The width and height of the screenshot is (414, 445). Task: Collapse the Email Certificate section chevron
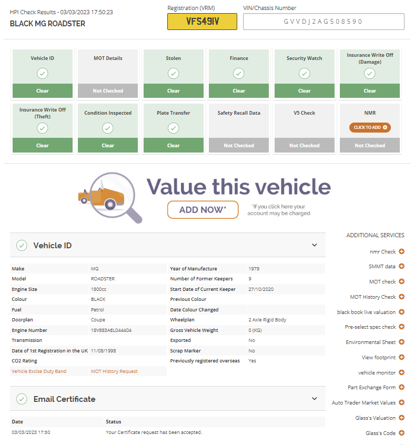pos(315,399)
